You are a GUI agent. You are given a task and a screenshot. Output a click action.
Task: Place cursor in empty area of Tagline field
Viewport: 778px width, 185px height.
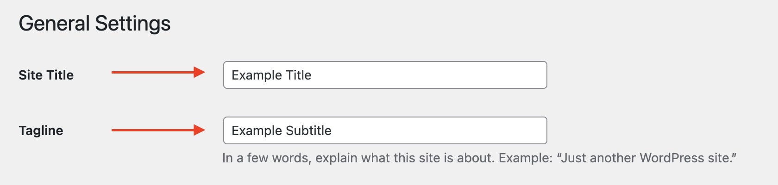tap(440, 130)
